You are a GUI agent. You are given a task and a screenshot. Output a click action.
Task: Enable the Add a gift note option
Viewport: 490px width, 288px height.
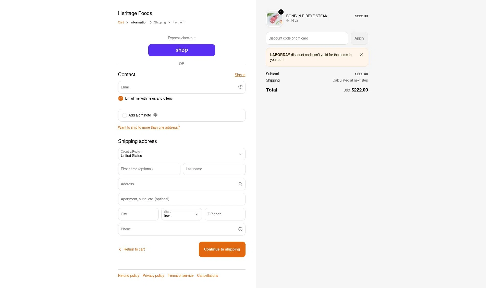coord(124,115)
